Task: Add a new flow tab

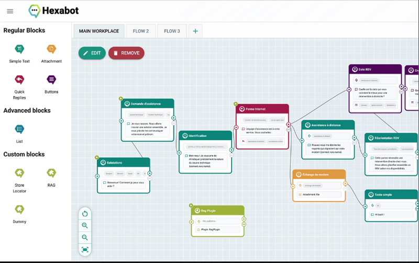Action: click(195, 31)
